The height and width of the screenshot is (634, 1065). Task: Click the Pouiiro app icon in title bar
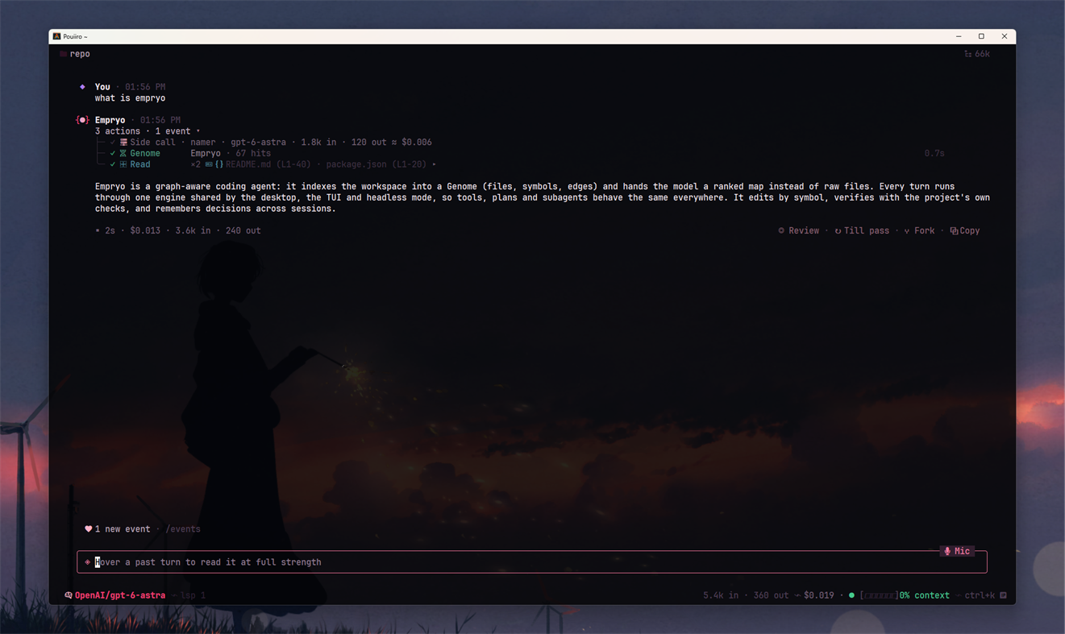[x=56, y=36]
